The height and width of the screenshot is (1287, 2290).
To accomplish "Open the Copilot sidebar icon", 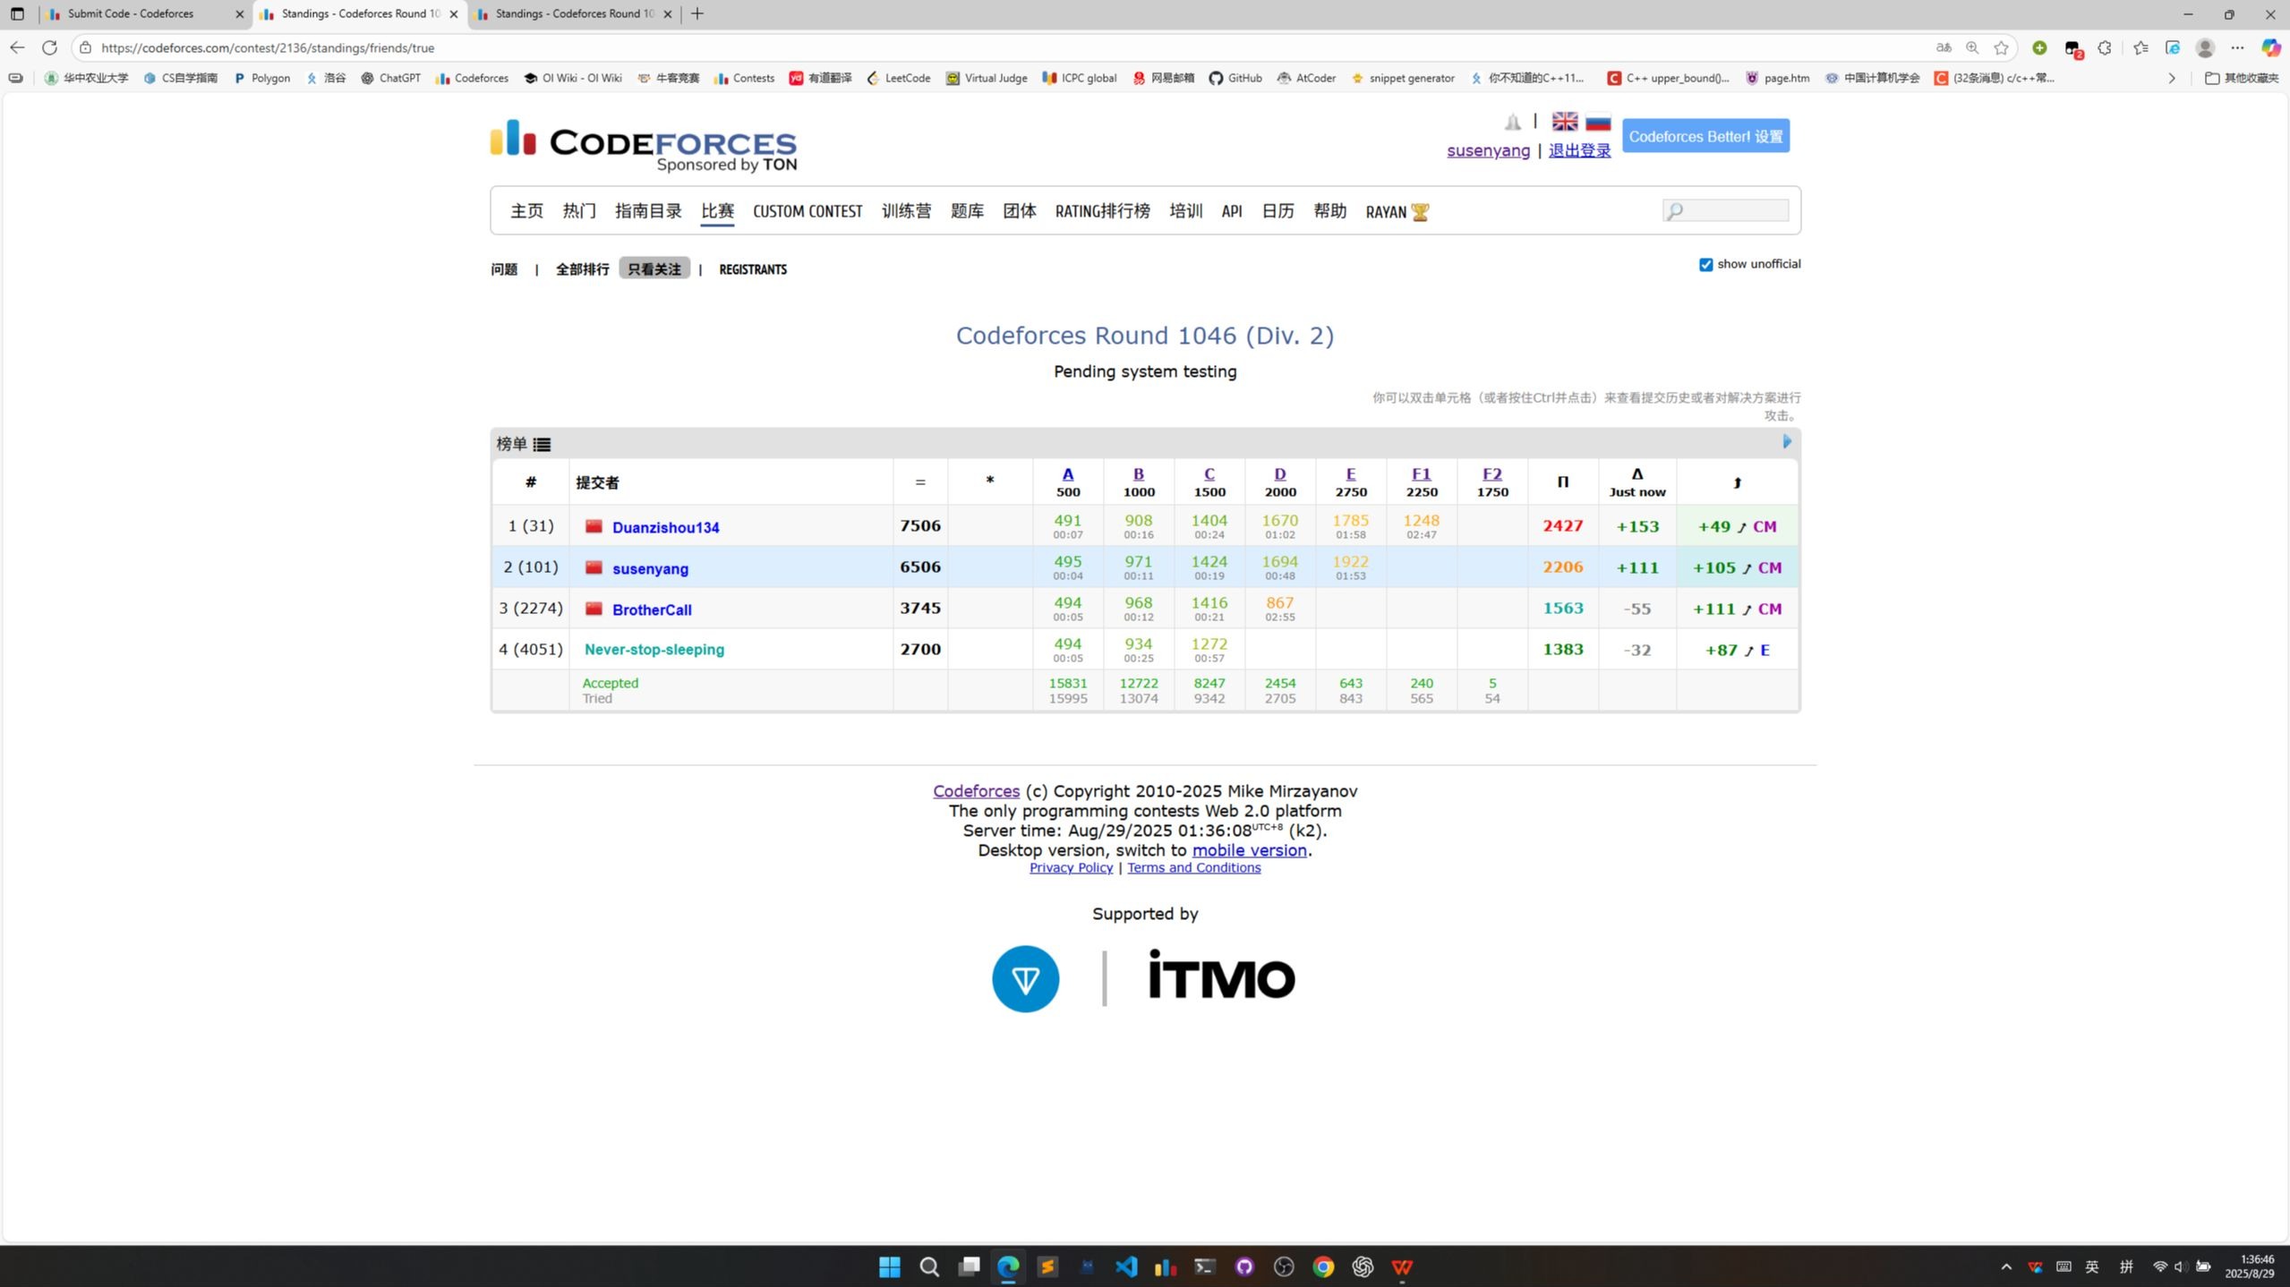I will (2270, 47).
